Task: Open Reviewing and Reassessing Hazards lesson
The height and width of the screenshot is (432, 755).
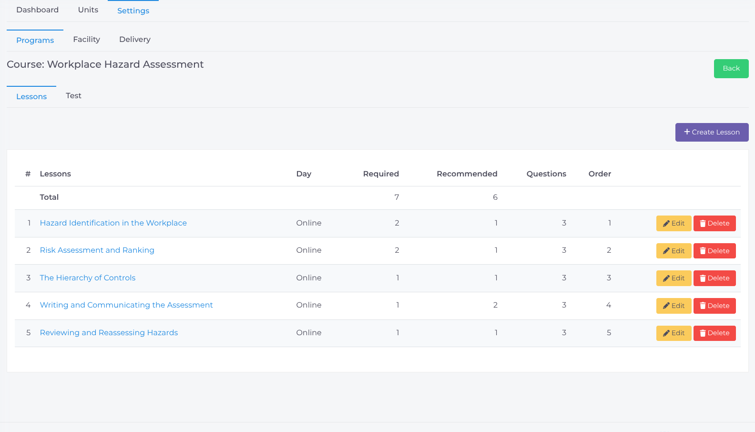Action: point(109,333)
